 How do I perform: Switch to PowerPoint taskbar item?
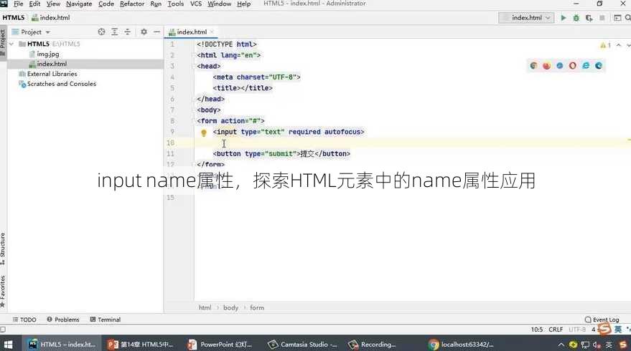pos(220,345)
